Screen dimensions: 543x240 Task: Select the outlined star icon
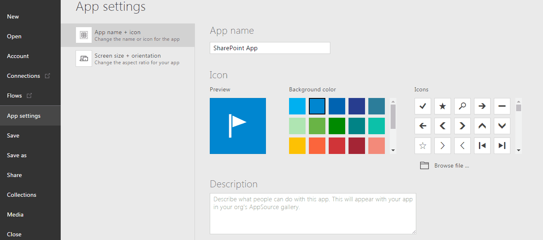coord(423,146)
